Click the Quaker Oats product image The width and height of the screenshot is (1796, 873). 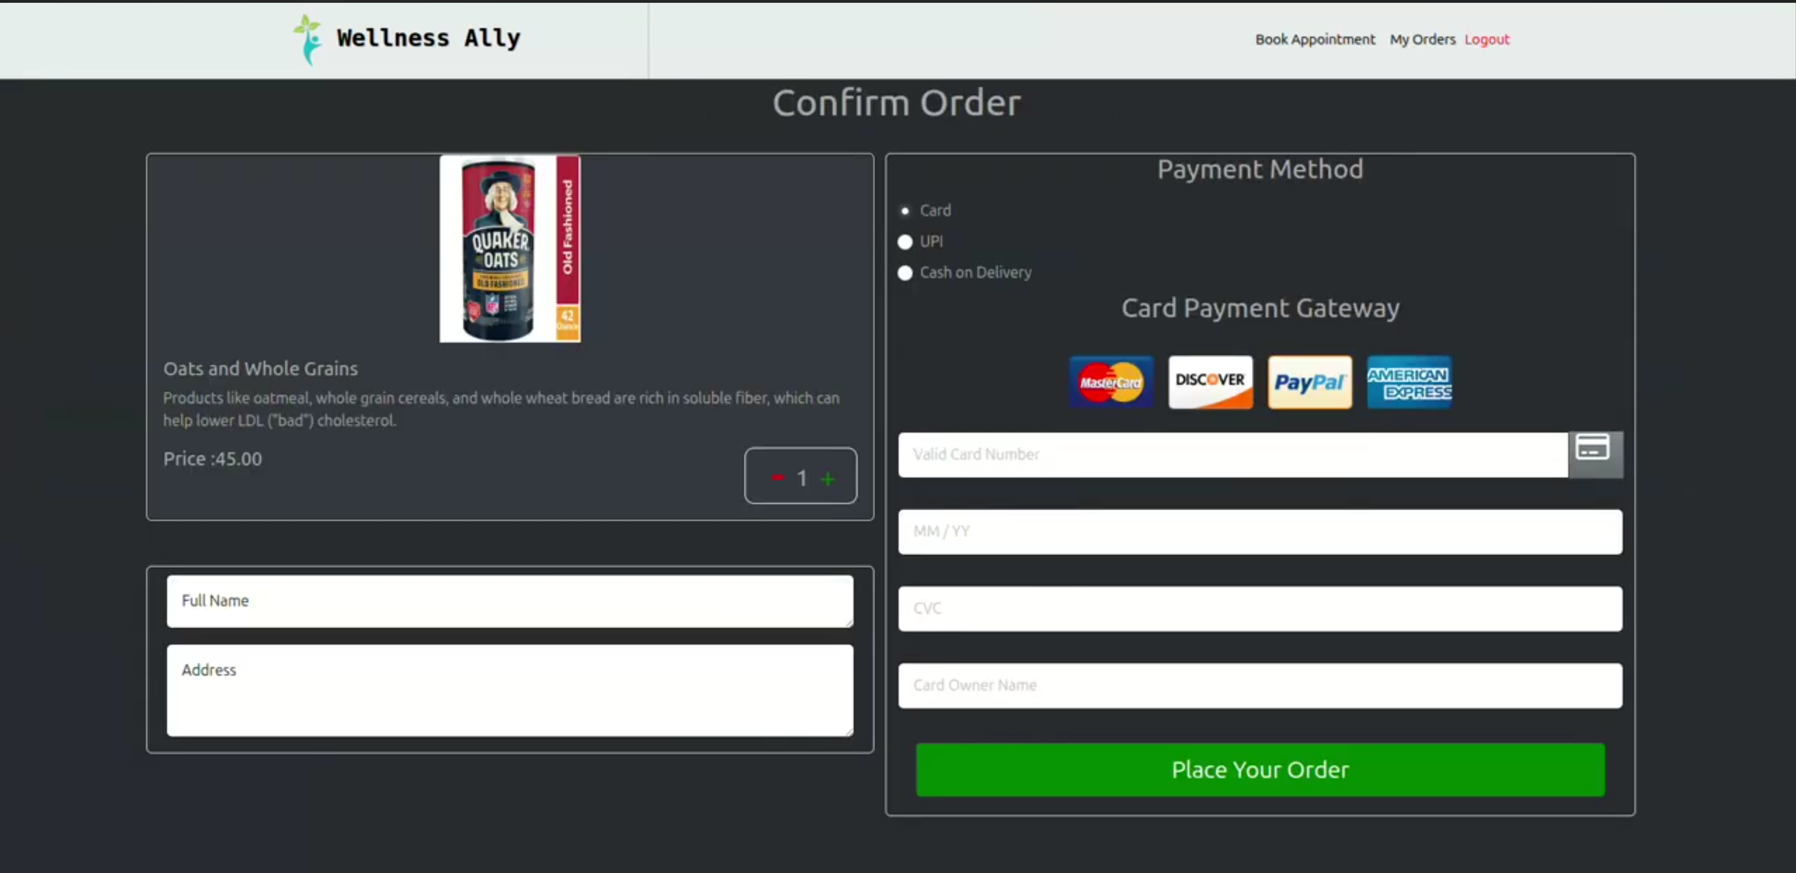[x=510, y=248]
